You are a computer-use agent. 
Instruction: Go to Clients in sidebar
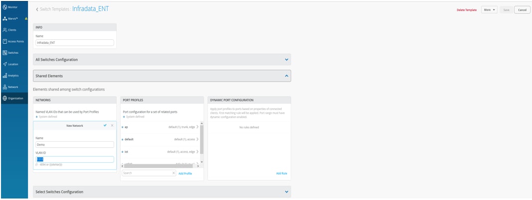[x=13, y=30]
